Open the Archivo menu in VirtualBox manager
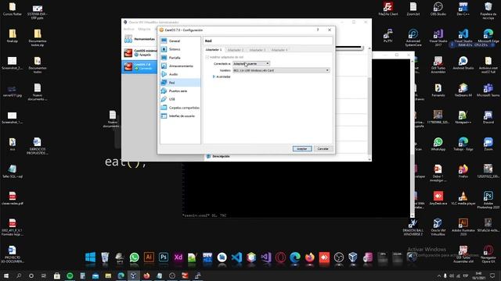 pyautogui.click(x=128, y=29)
